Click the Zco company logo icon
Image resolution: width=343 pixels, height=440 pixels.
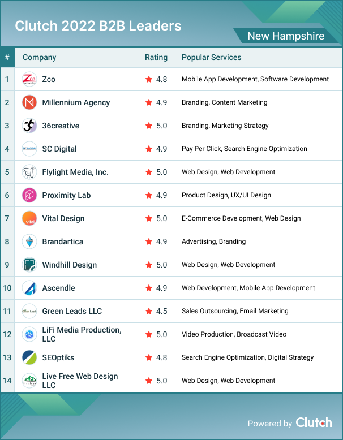point(29,79)
